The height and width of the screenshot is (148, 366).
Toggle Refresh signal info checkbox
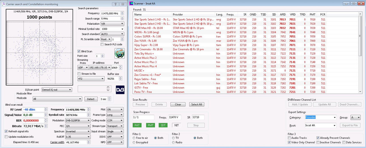pos(6,131)
